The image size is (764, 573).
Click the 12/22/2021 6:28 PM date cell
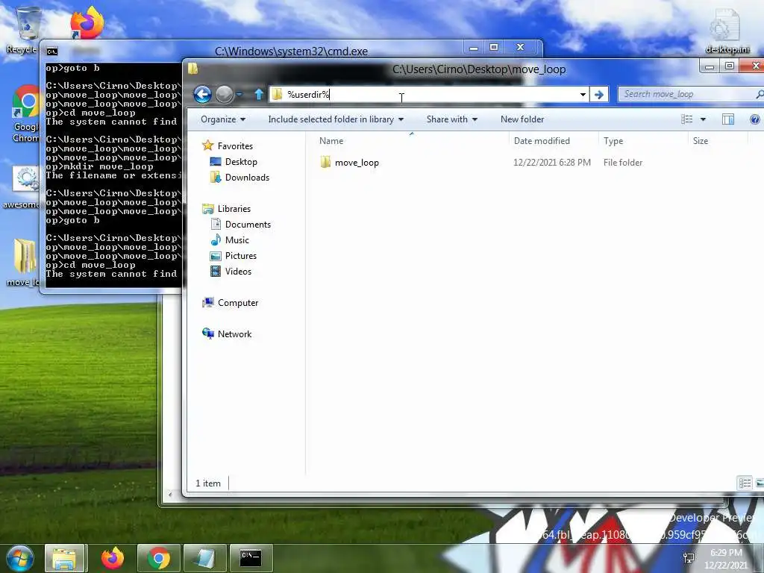click(x=551, y=163)
